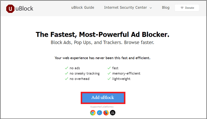Click the no sneaky tracking text
The height and width of the screenshot is (119, 207).
[x=85, y=74]
